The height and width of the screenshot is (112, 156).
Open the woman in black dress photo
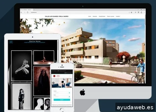pos(22,96)
